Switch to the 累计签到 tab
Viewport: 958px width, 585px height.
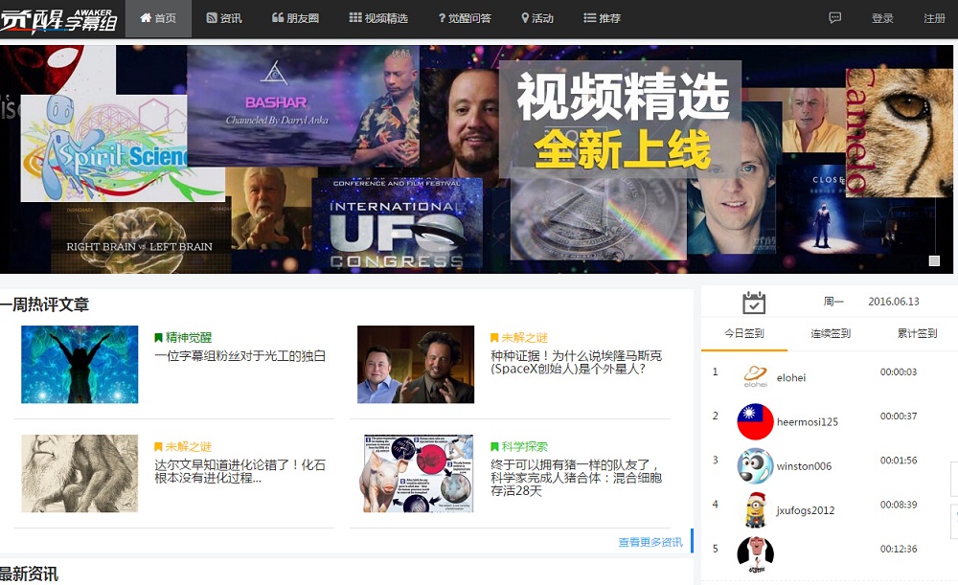click(917, 333)
